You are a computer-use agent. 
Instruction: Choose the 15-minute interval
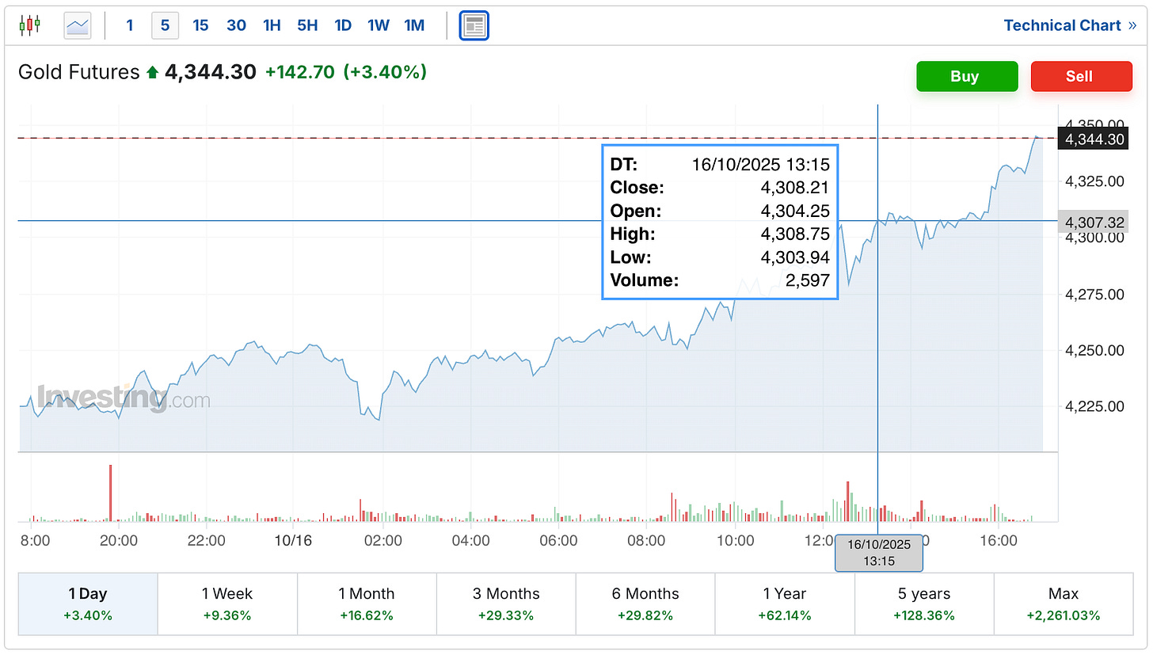pyautogui.click(x=200, y=25)
